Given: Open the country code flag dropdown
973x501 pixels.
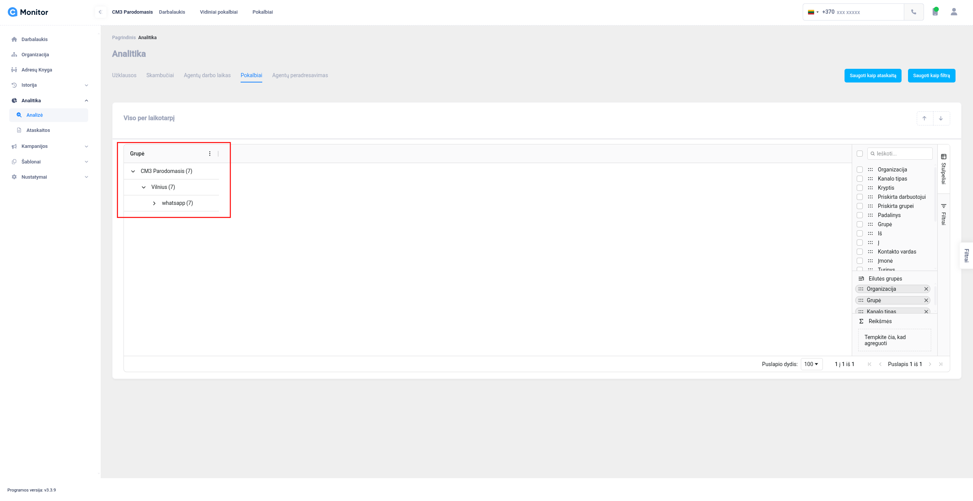Looking at the screenshot, I should point(813,12).
